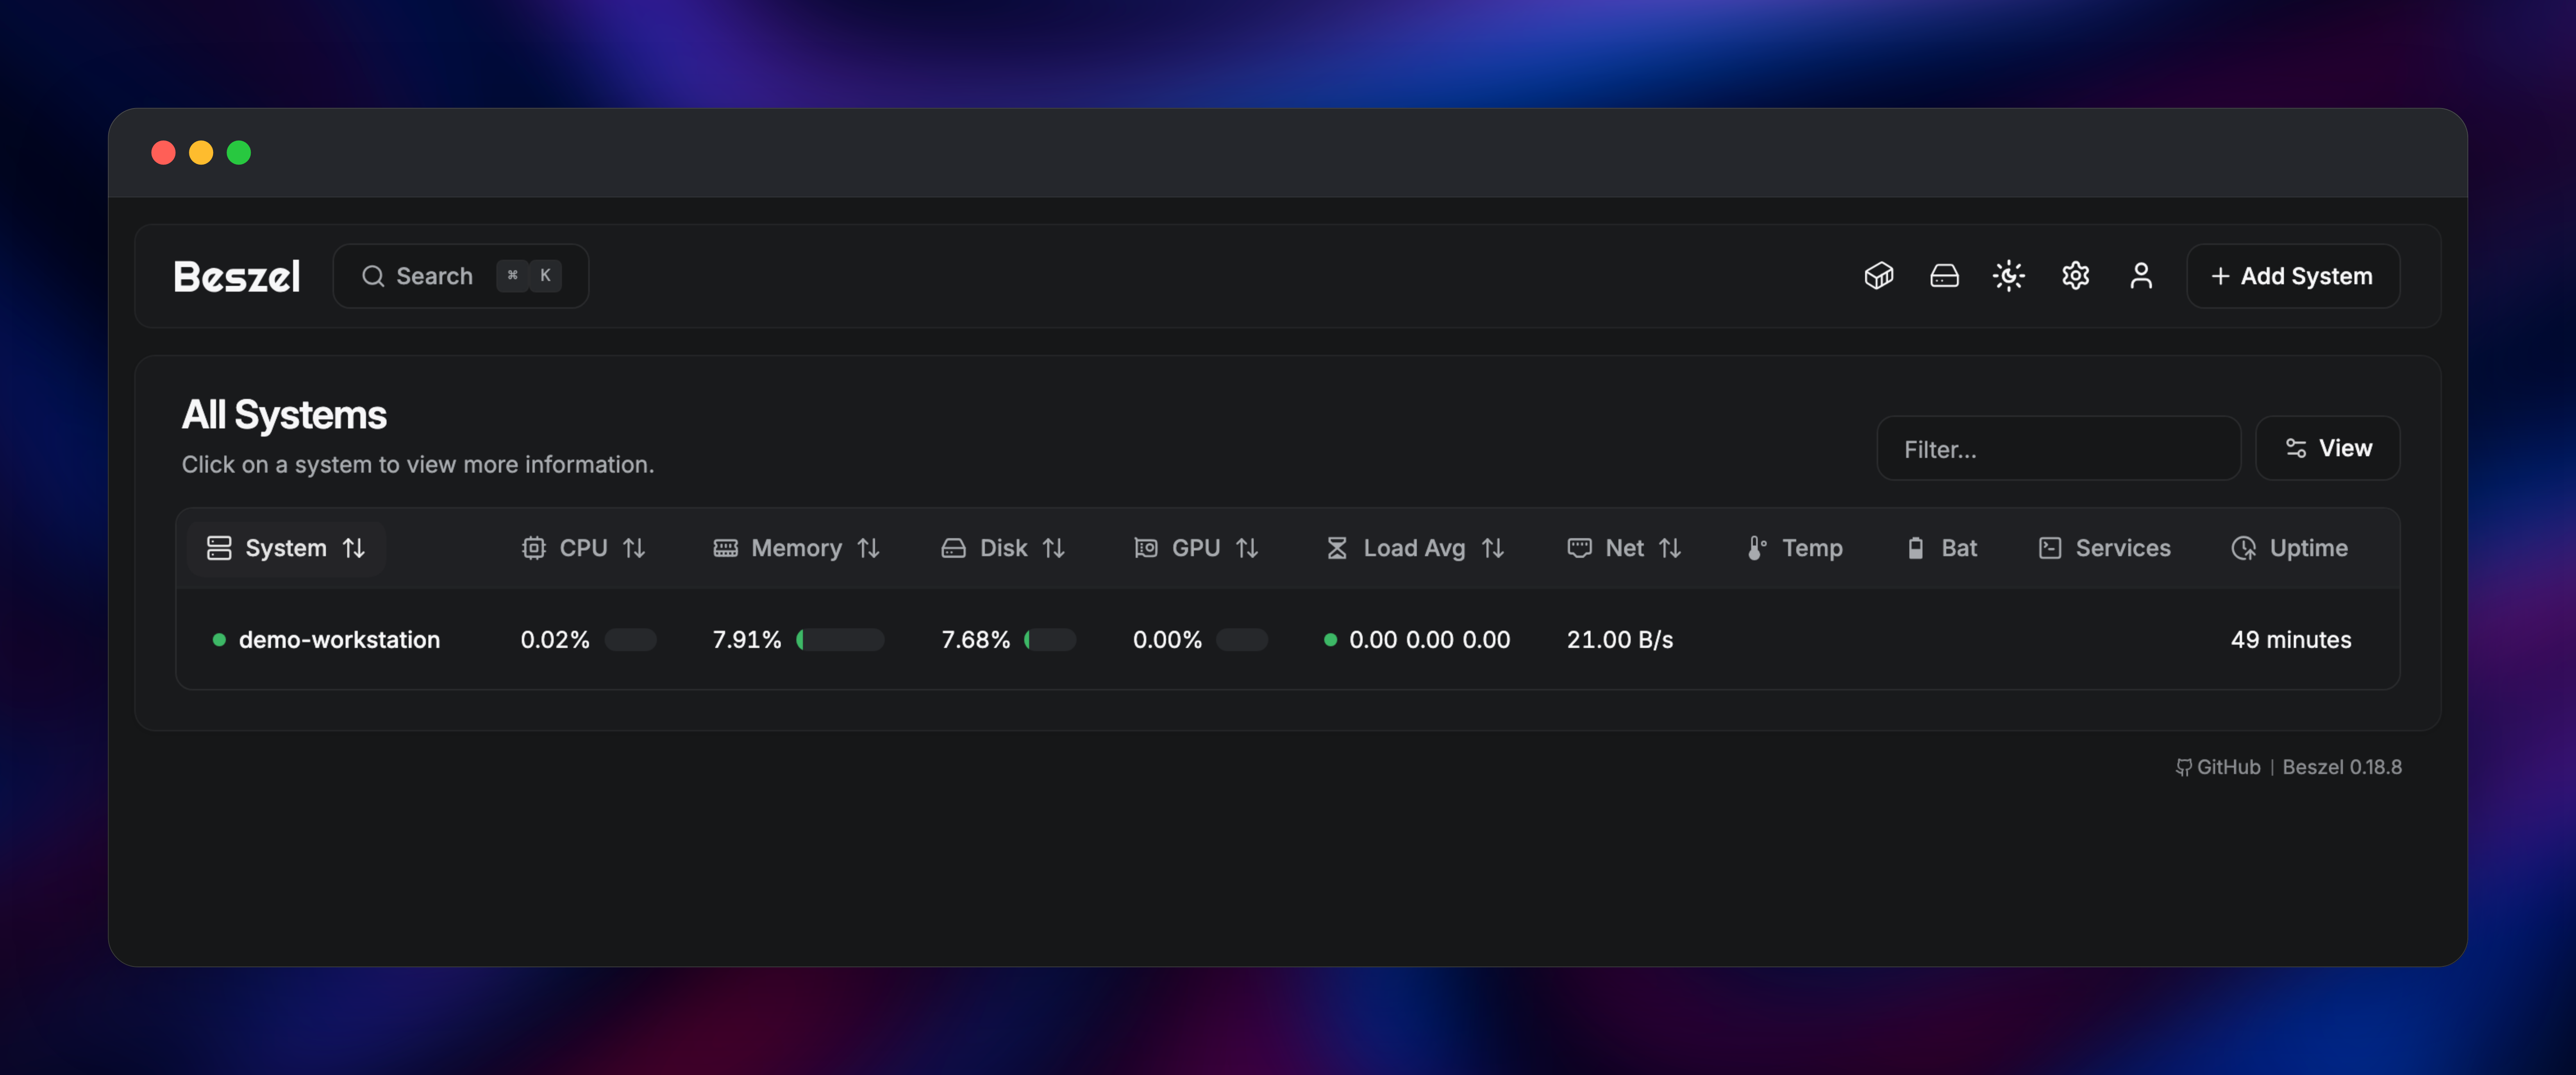Sort by System column header
The image size is (2576, 1075).
click(x=286, y=548)
